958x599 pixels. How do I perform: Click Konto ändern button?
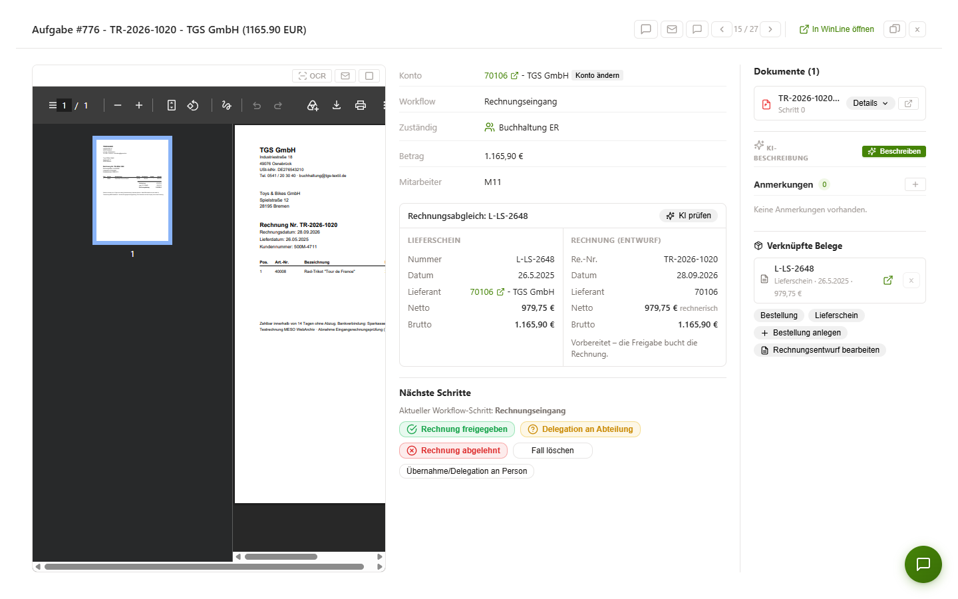click(x=597, y=76)
